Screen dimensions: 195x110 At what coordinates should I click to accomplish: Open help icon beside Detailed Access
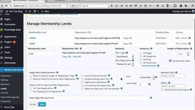click(x=158, y=66)
